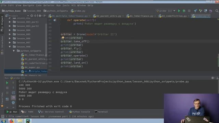Screen dimensions: 219x123
Task: Open the File menu
Action: point(3,5)
